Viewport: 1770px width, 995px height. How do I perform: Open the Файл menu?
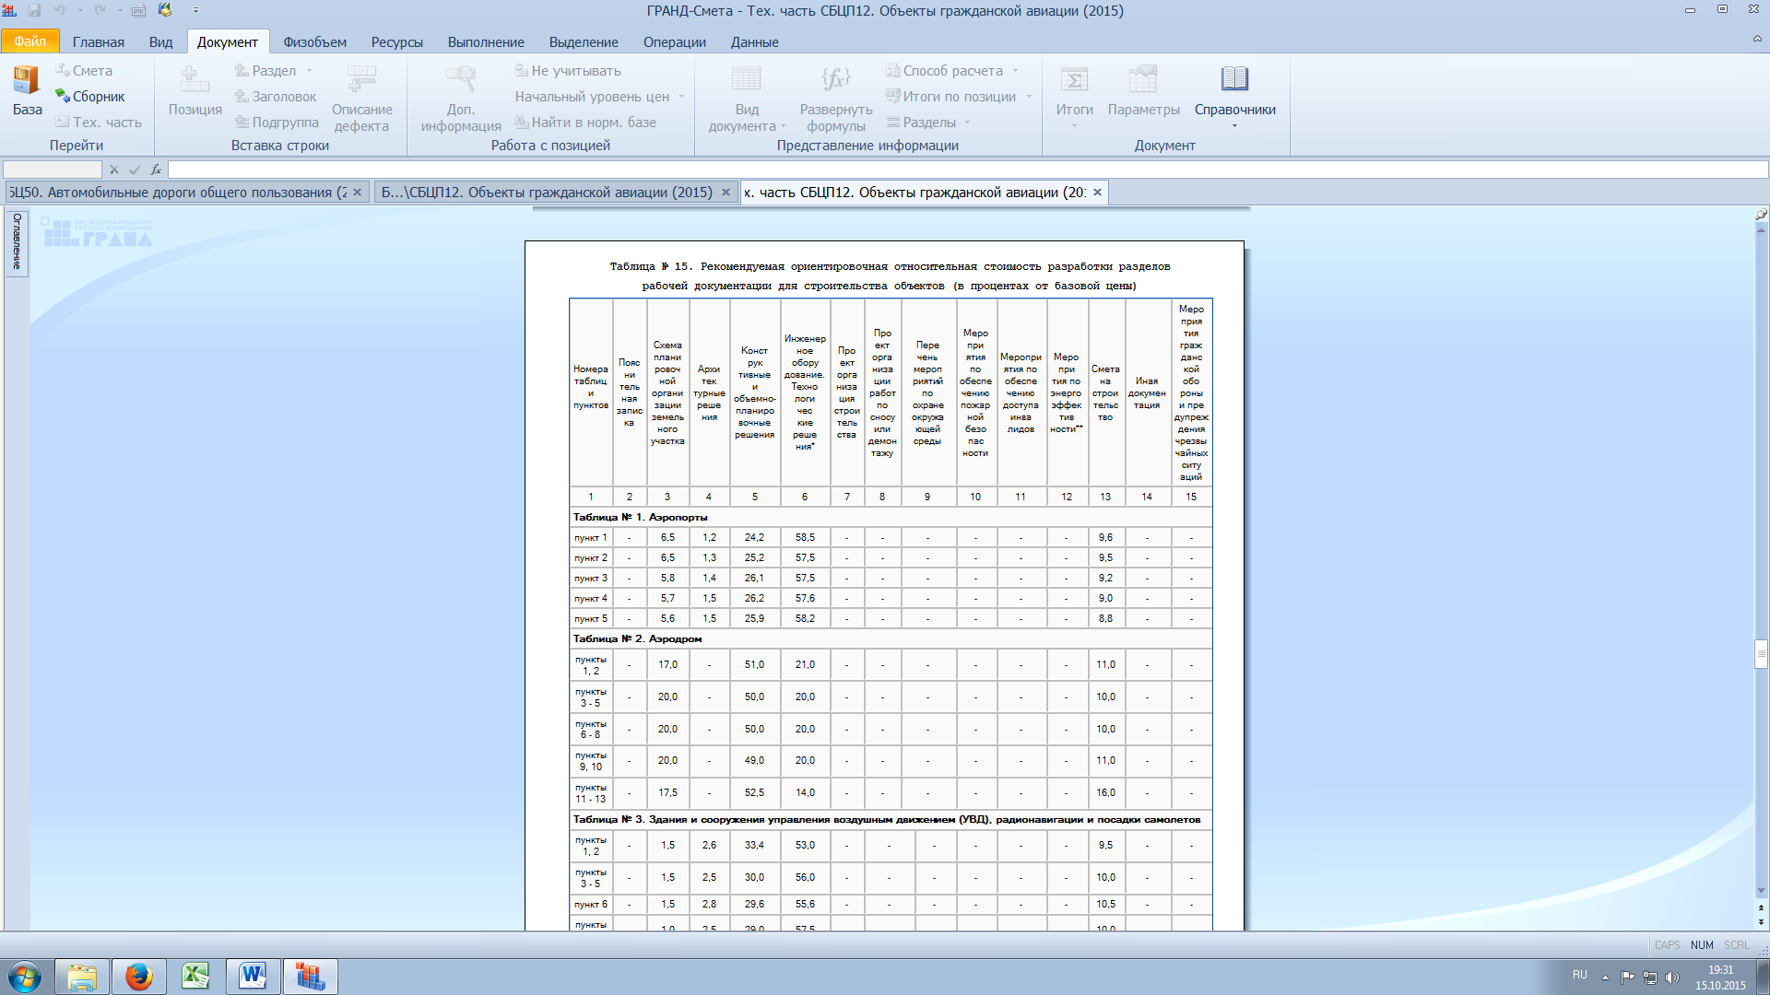point(29,41)
